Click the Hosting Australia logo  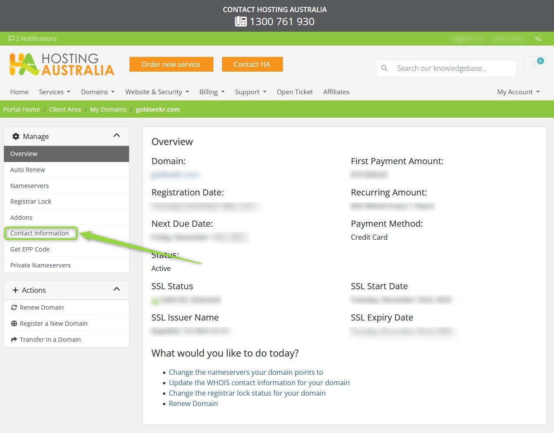(x=62, y=65)
